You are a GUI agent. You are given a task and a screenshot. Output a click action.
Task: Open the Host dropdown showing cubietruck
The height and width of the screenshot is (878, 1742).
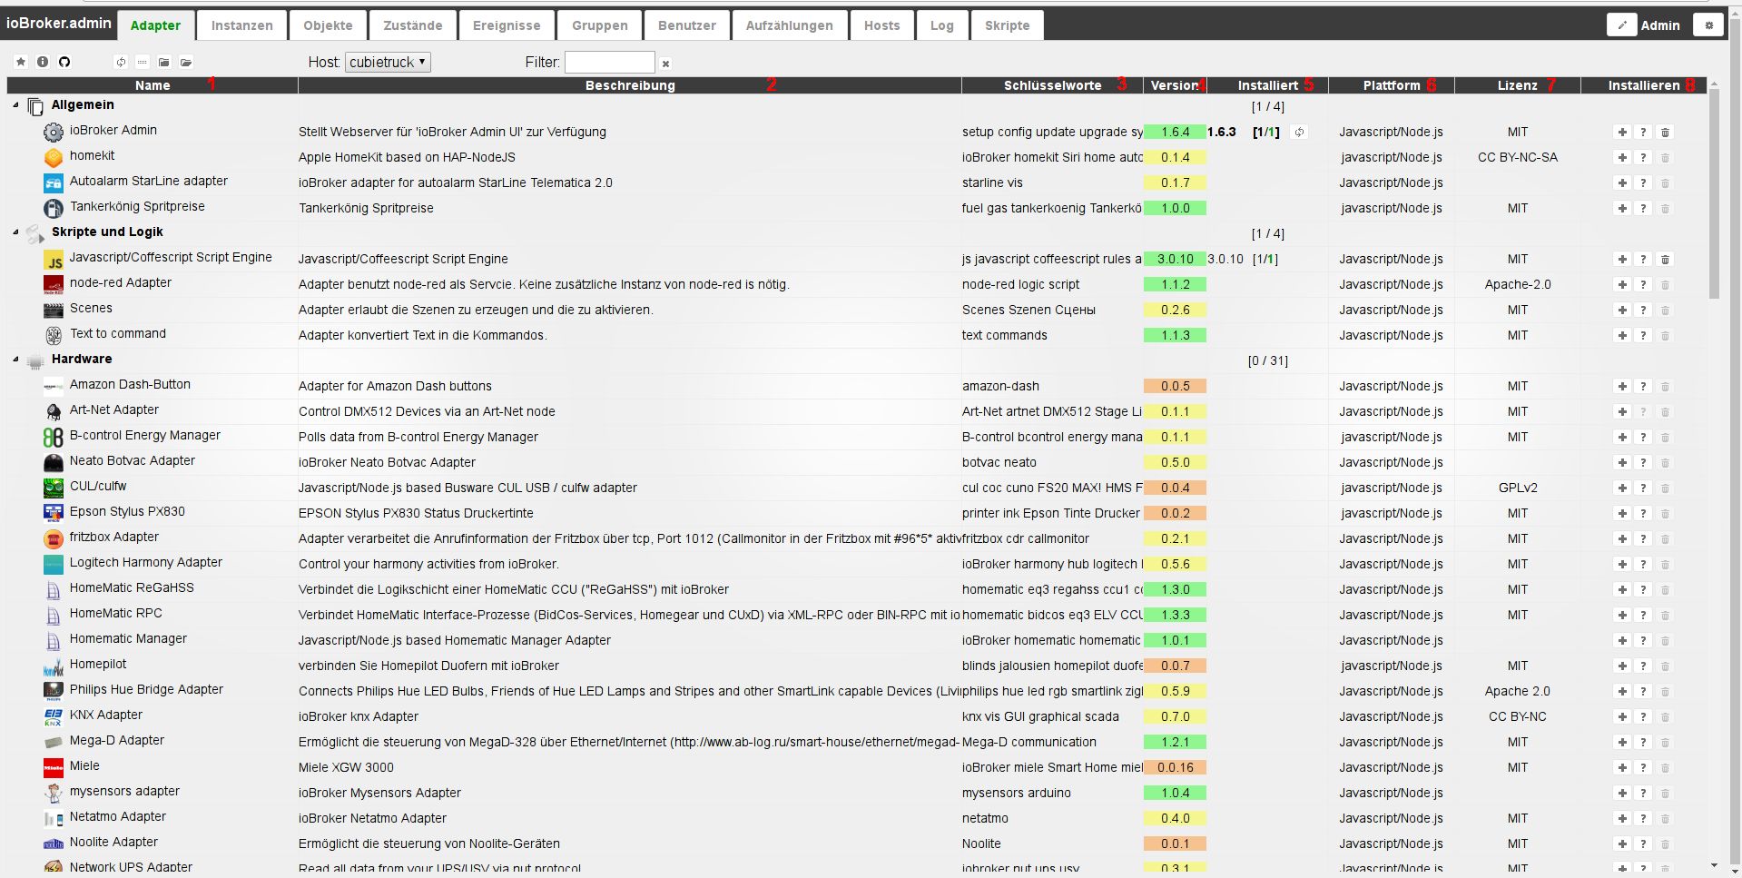[x=388, y=62]
